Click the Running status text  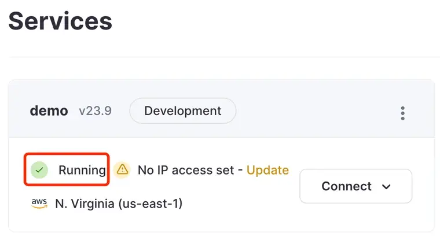82,170
